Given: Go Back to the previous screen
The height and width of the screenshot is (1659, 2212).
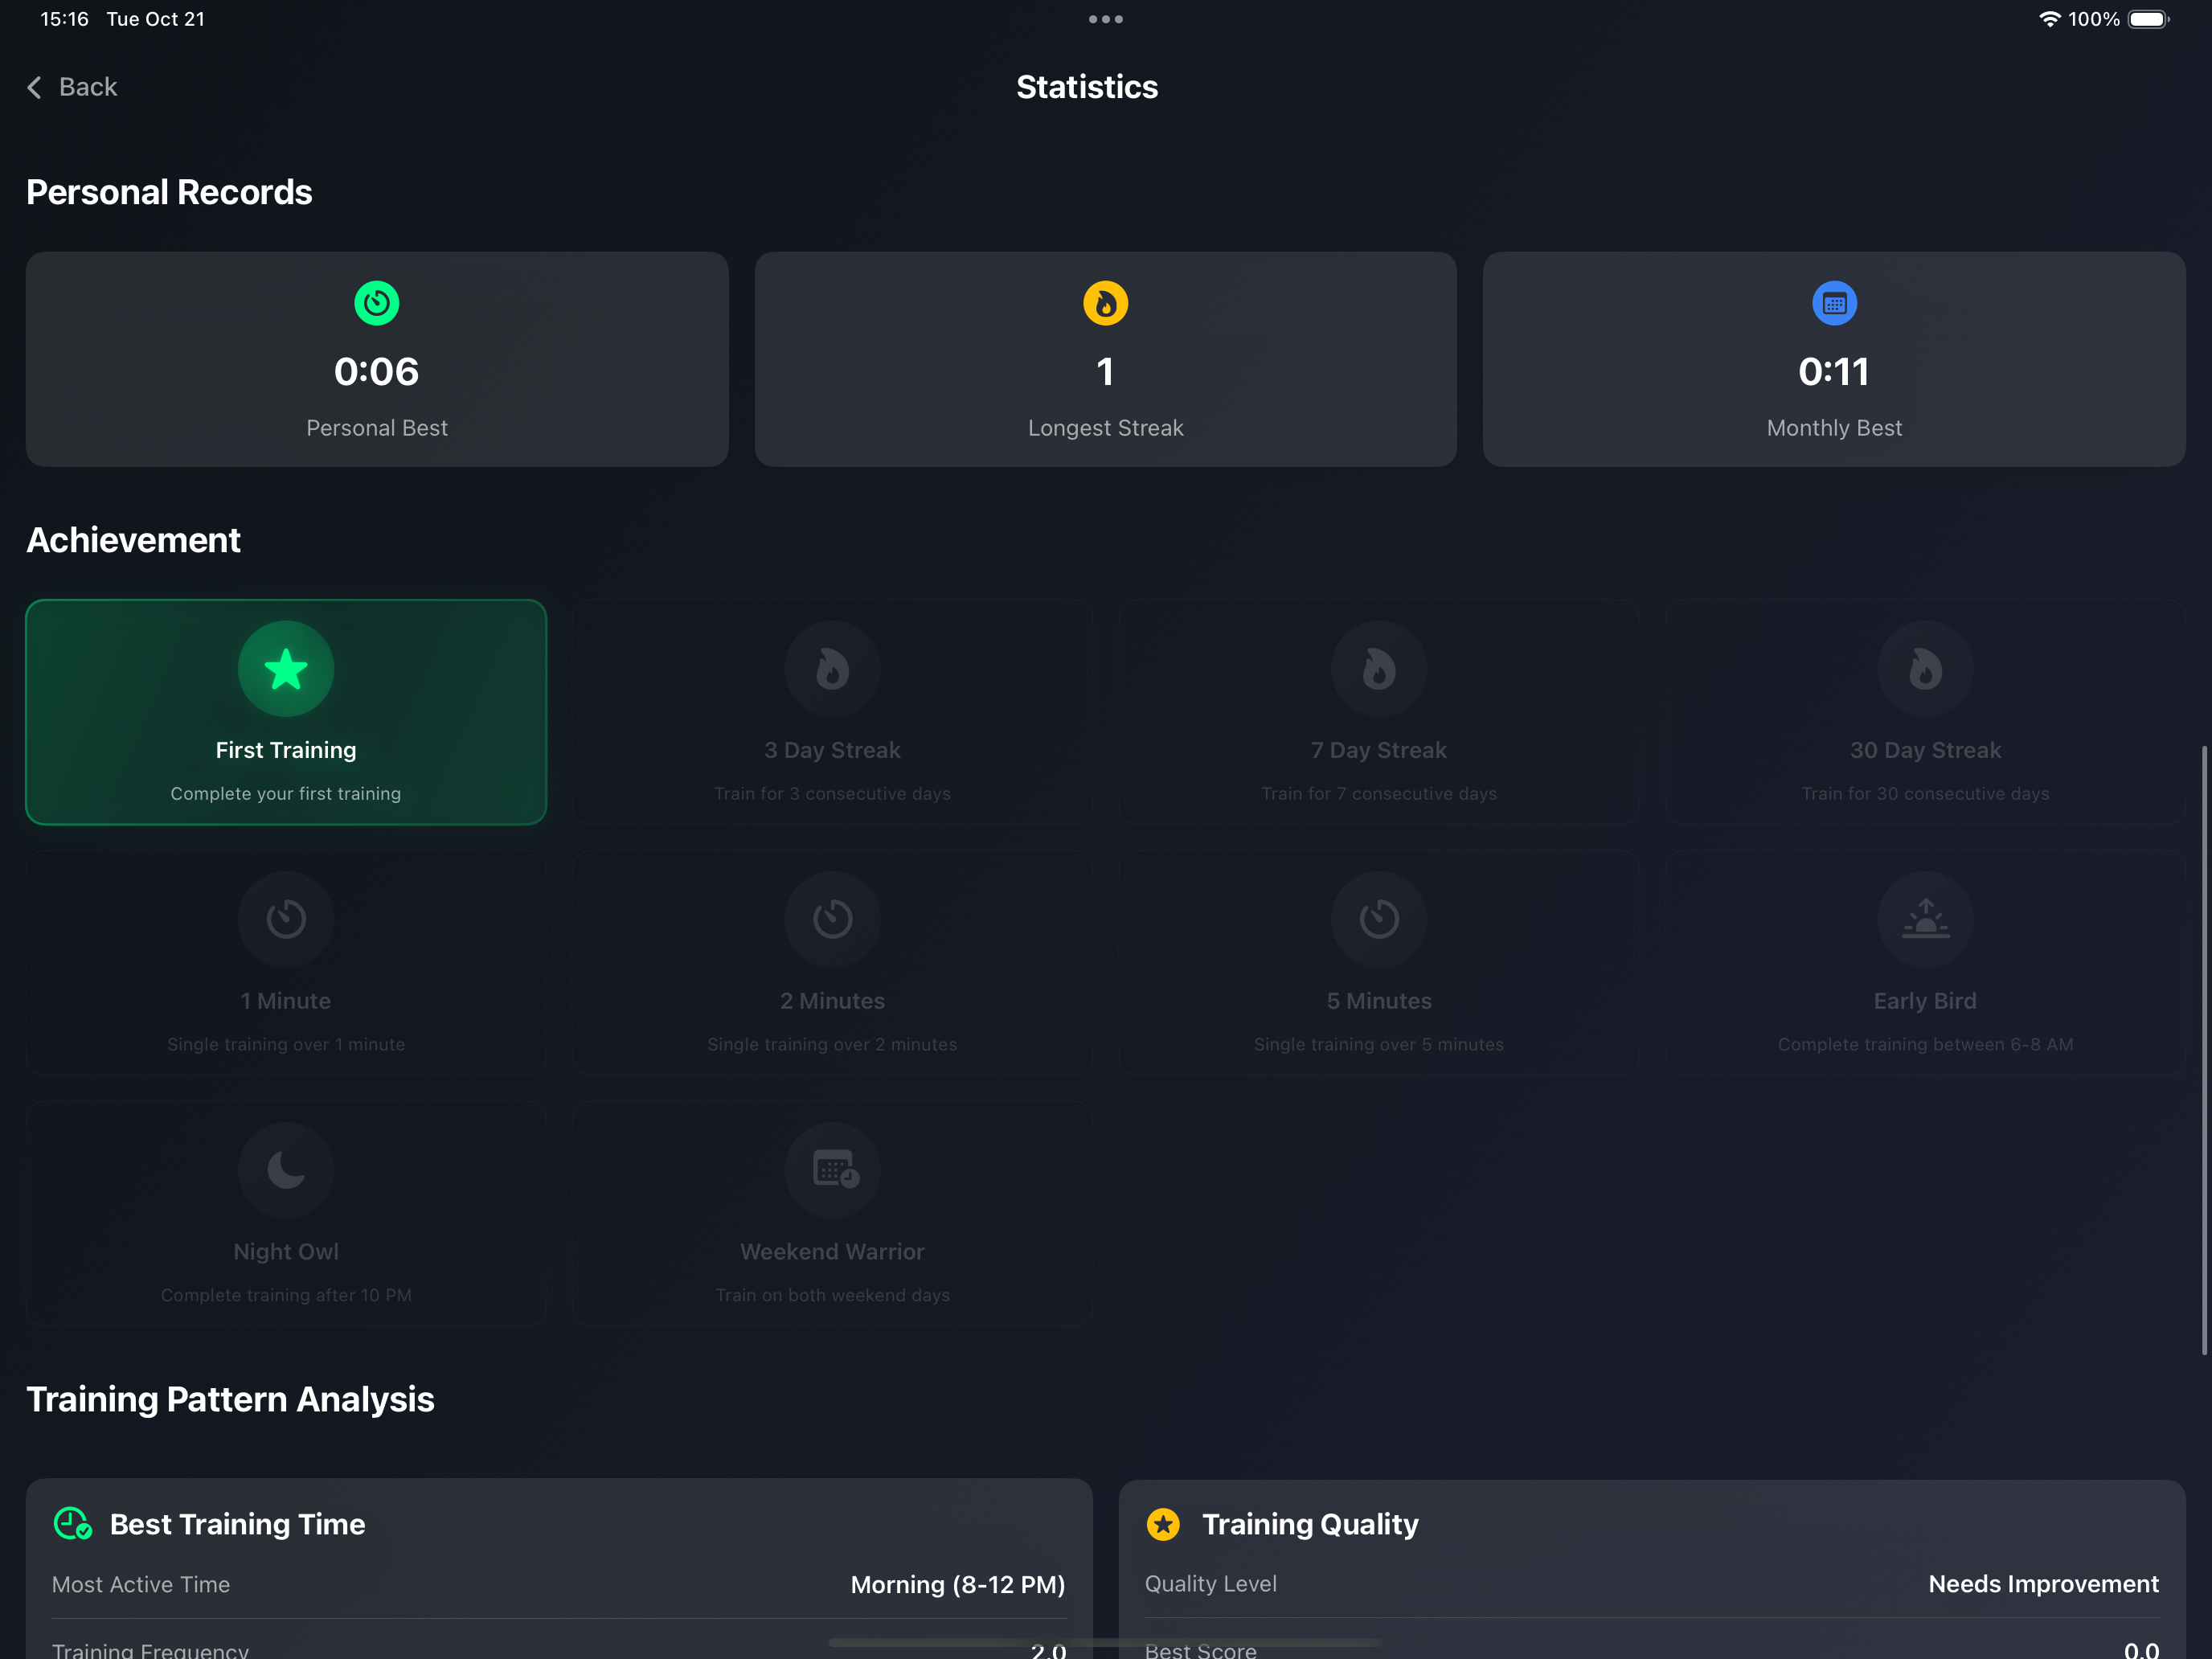Looking at the screenshot, I should (x=87, y=88).
